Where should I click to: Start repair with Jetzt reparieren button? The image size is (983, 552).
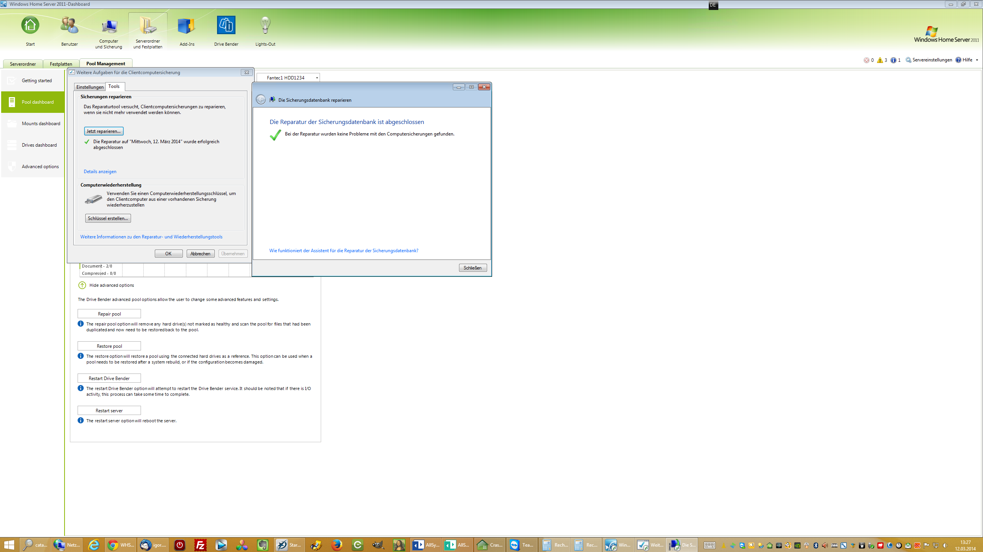pyautogui.click(x=103, y=131)
